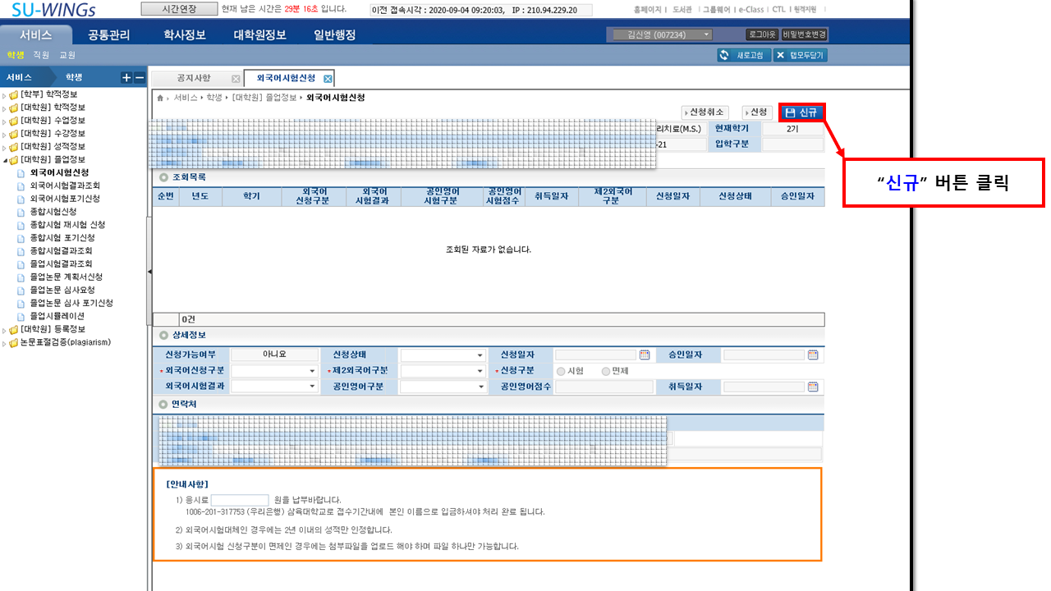Screen dimensions: 1051x591
Task: Open the 그룹웨어 link
Action: coord(716,10)
